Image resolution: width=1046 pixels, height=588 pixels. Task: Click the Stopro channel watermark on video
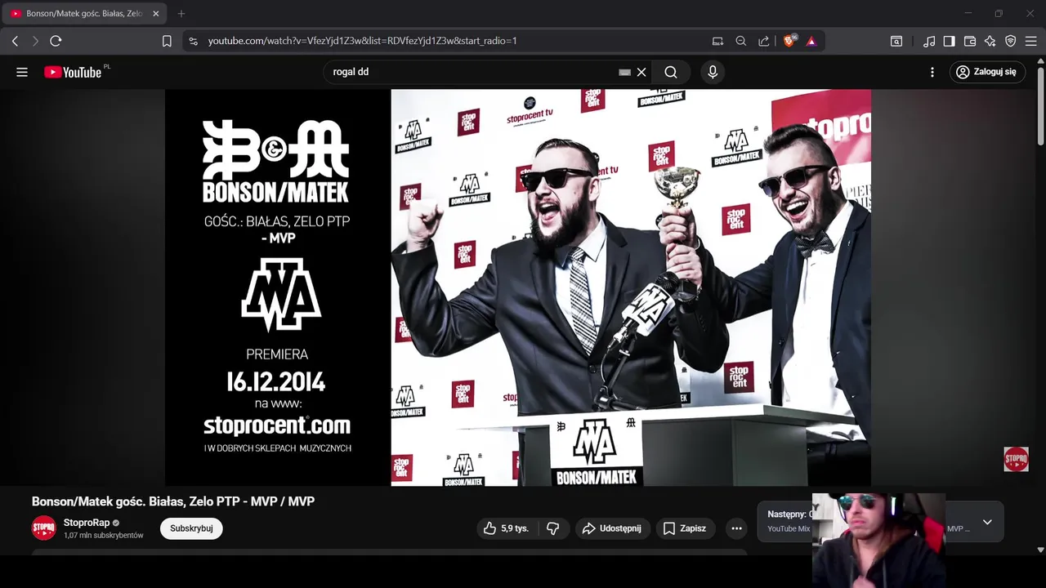[x=1016, y=459]
